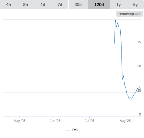Screen dimensions: 144x138
Task: Click the Jul '25 axis label
Action: (x=89, y=121)
